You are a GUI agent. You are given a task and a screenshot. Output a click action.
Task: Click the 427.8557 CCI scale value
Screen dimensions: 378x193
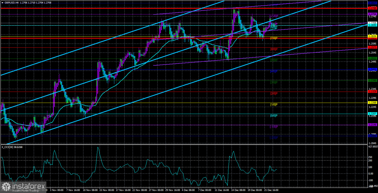coord(373,146)
